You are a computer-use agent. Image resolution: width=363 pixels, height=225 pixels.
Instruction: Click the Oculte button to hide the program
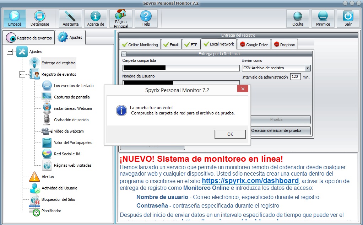[x=298, y=18]
